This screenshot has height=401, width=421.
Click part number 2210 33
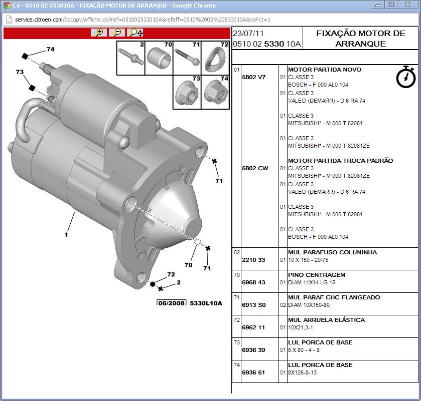(x=253, y=260)
